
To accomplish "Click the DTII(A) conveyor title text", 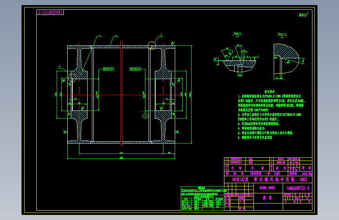I will [x=270, y=180].
